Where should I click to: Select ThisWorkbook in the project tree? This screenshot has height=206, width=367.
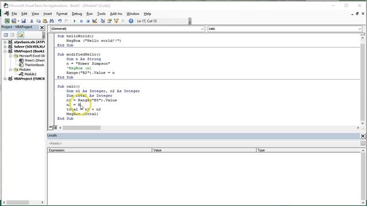[x=34, y=65]
